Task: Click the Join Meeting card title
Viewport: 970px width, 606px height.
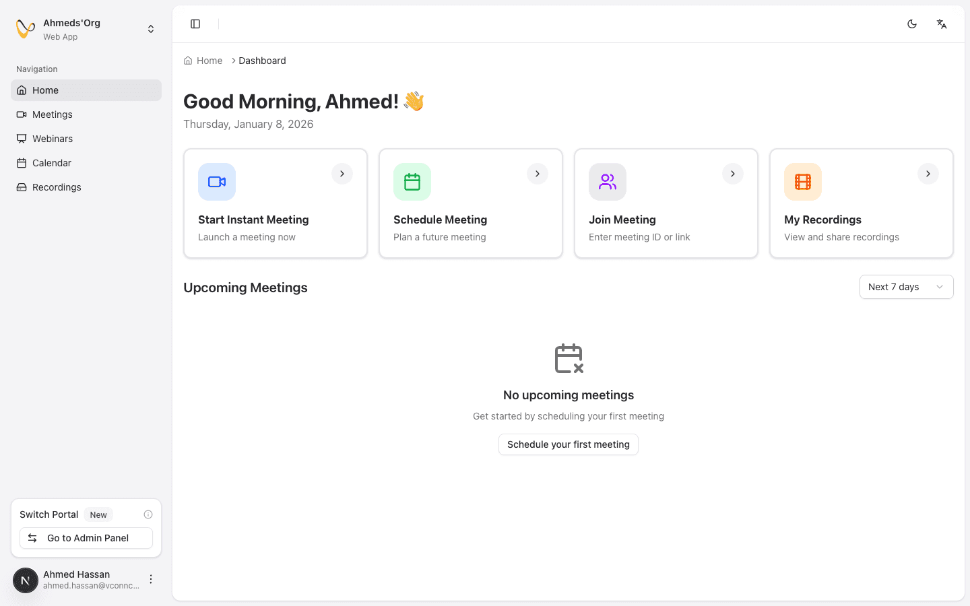Action: [x=622, y=220]
